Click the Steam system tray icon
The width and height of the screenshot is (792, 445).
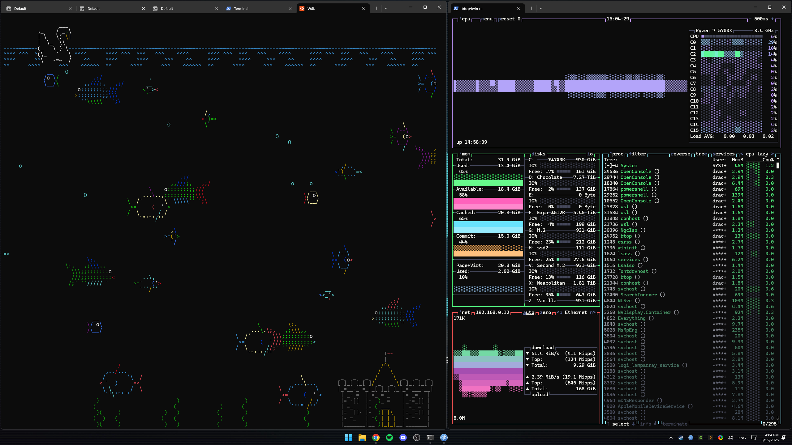coord(681,438)
